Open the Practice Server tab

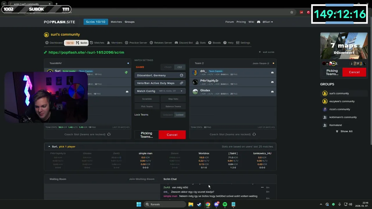click(136, 43)
